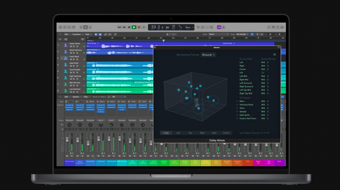Click the Stop transport button
The height and width of the screenshot is (190, 340).
129,27
